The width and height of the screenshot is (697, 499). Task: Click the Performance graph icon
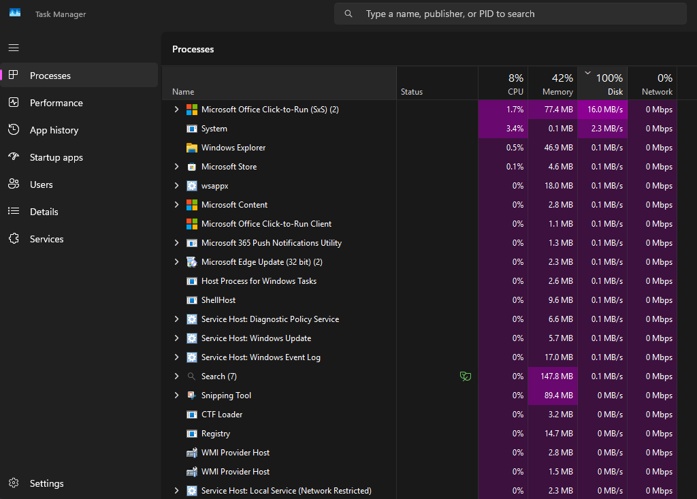pos(14,102)
